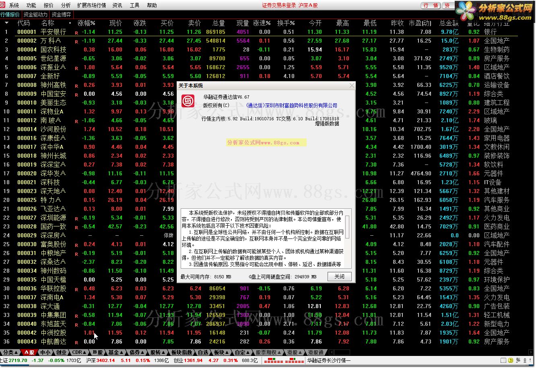Click the disclaimer text scrollbar thumb
Viewport: 536px width, 368px height.
(x=348, y=226)
